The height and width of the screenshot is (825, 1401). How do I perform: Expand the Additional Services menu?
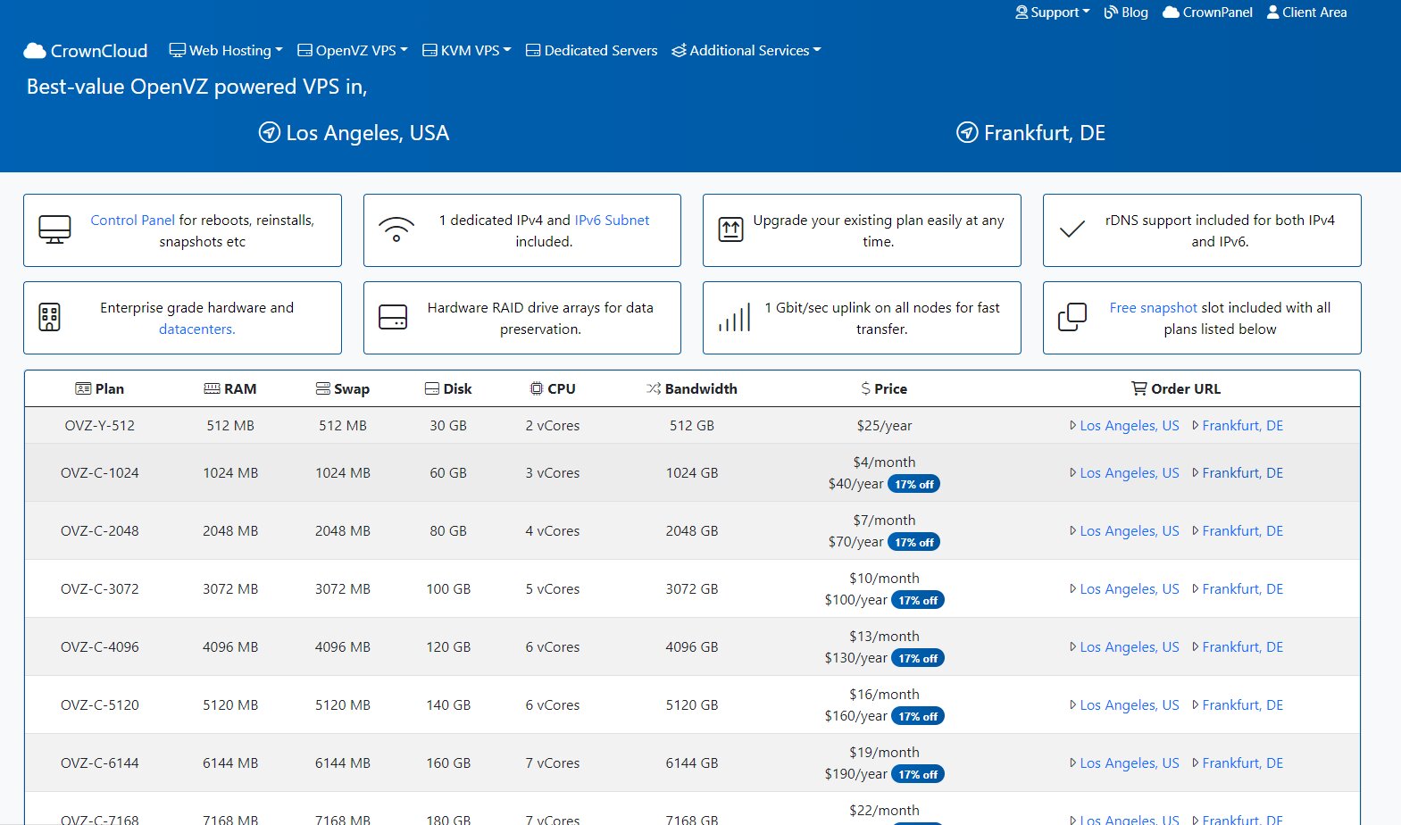click(746, 51)
